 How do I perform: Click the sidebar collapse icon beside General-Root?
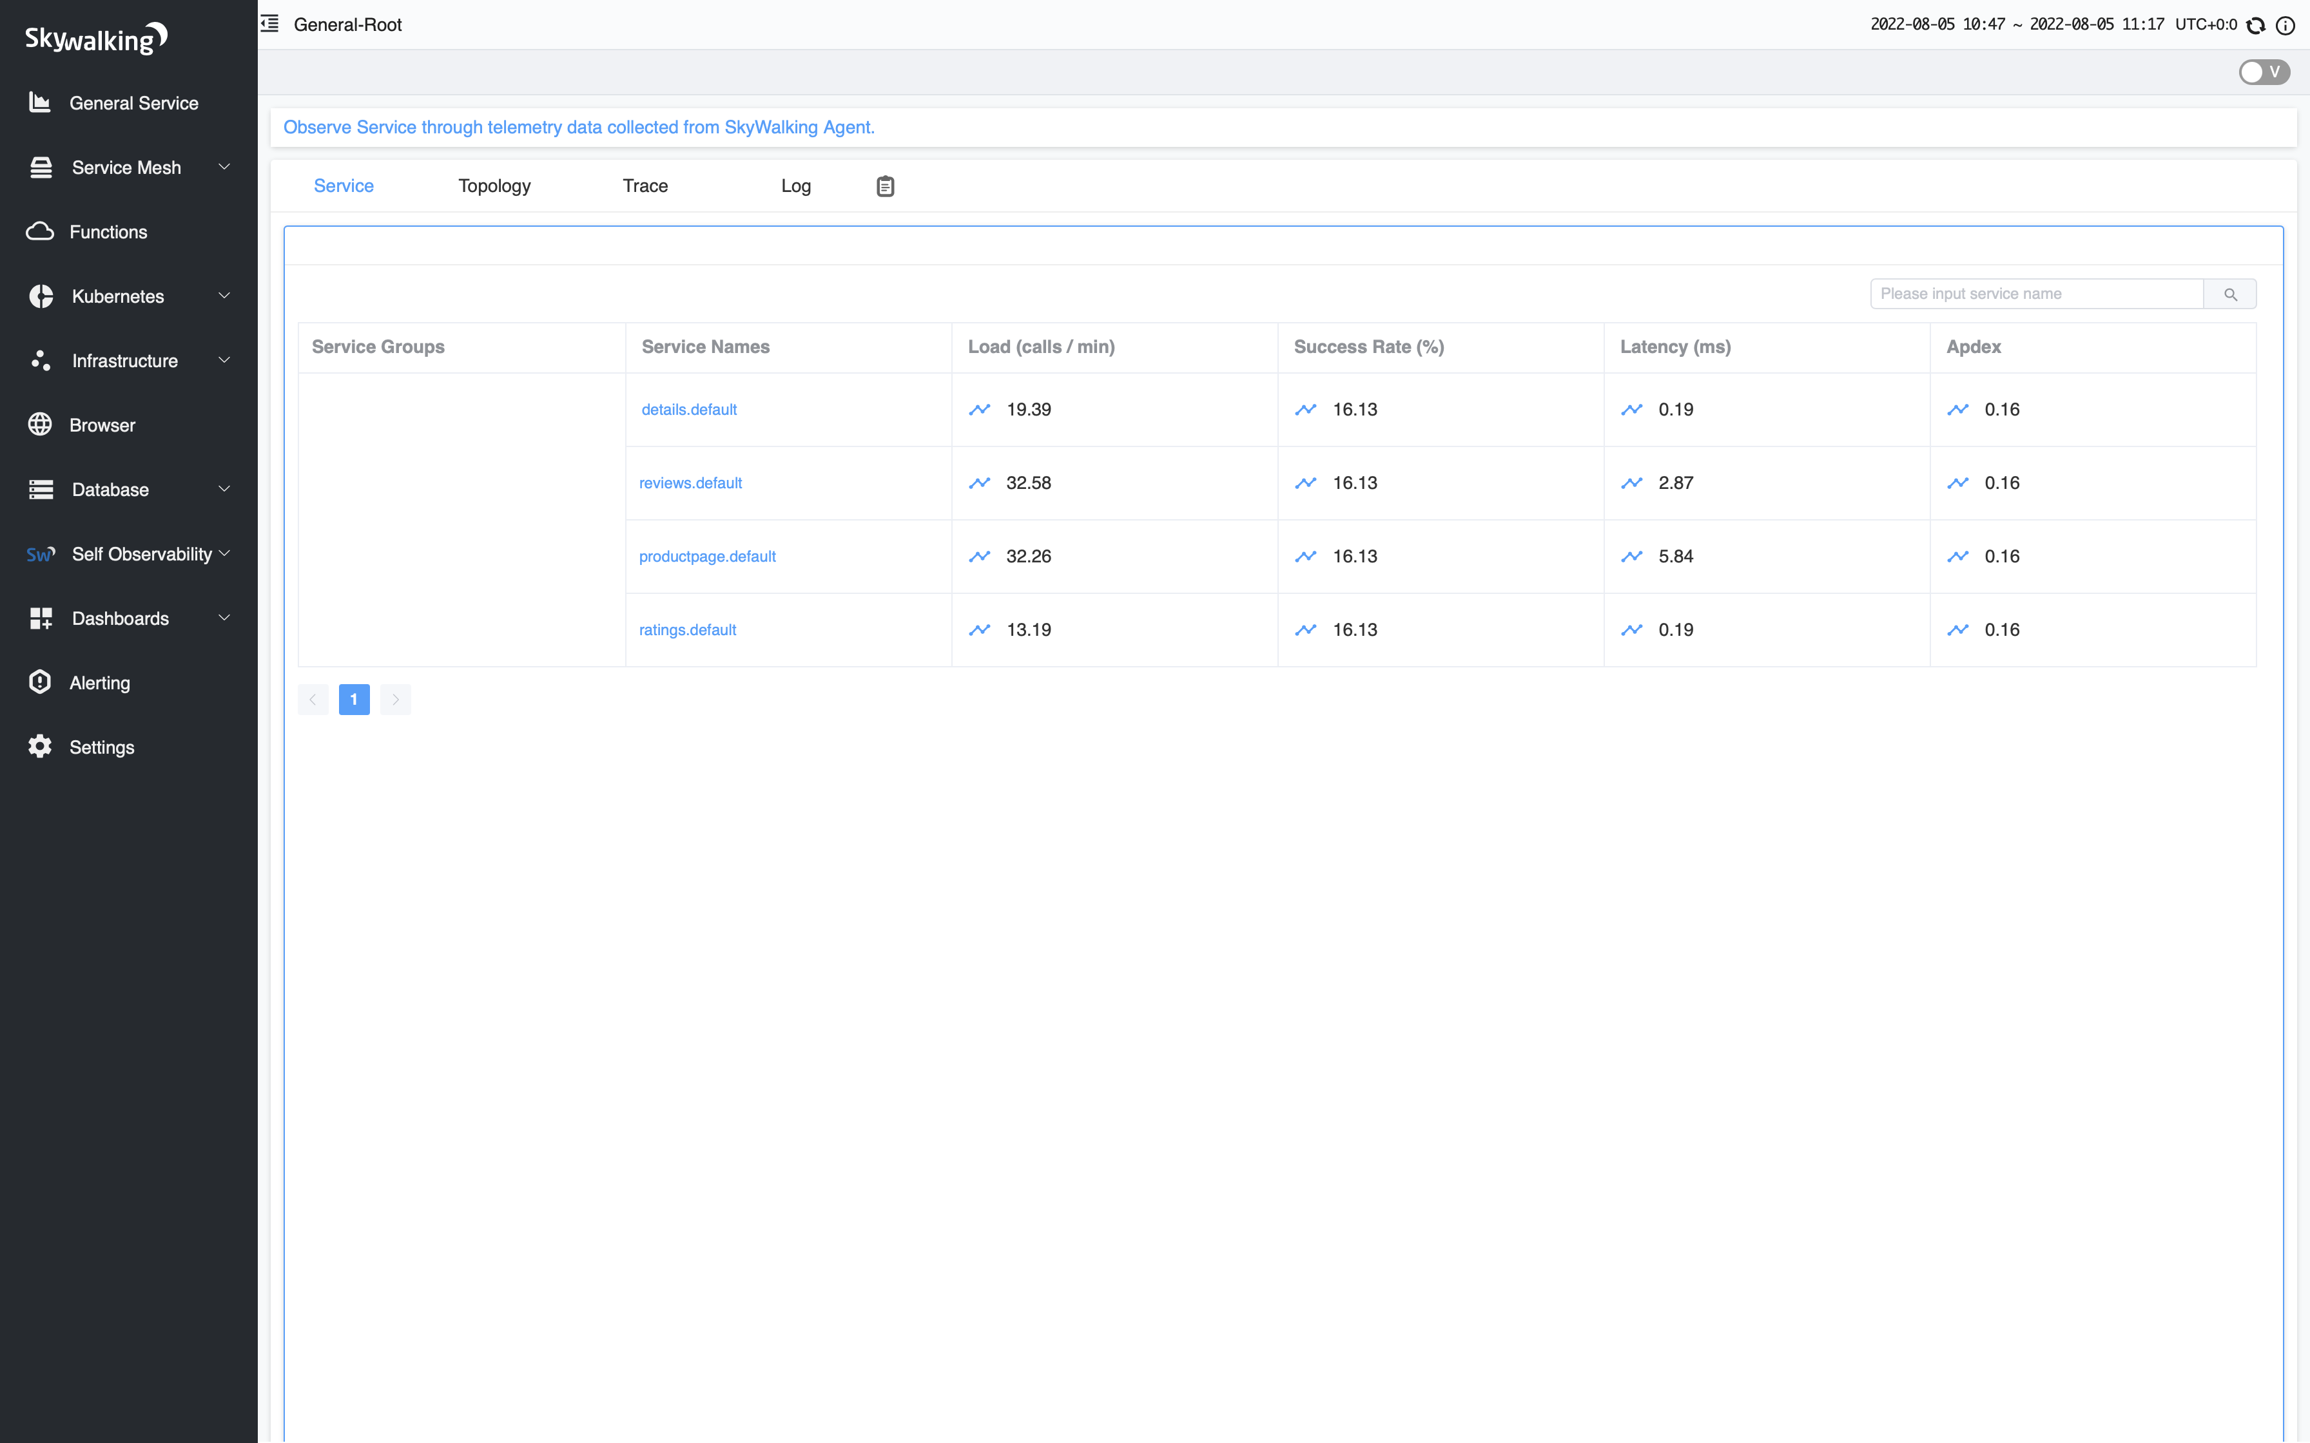(270, 24)
